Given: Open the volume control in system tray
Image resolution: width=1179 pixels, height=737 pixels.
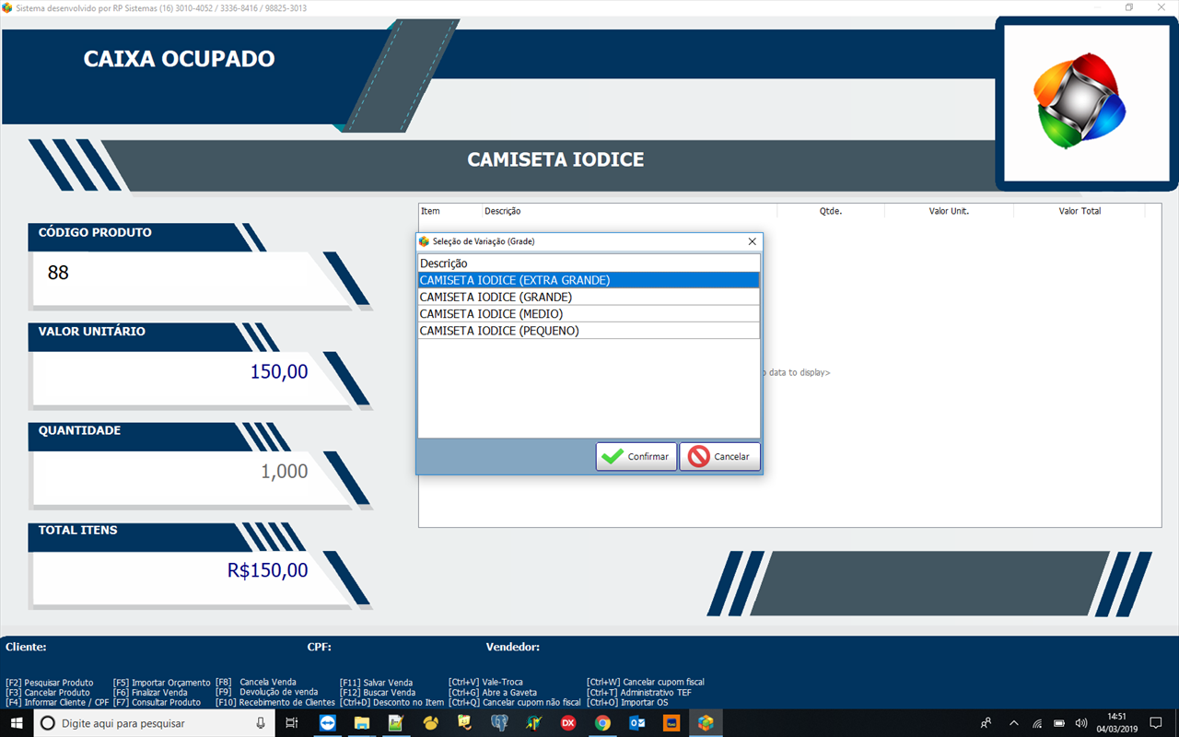Looking at the screenshot, I should [x=1081, y=723].
